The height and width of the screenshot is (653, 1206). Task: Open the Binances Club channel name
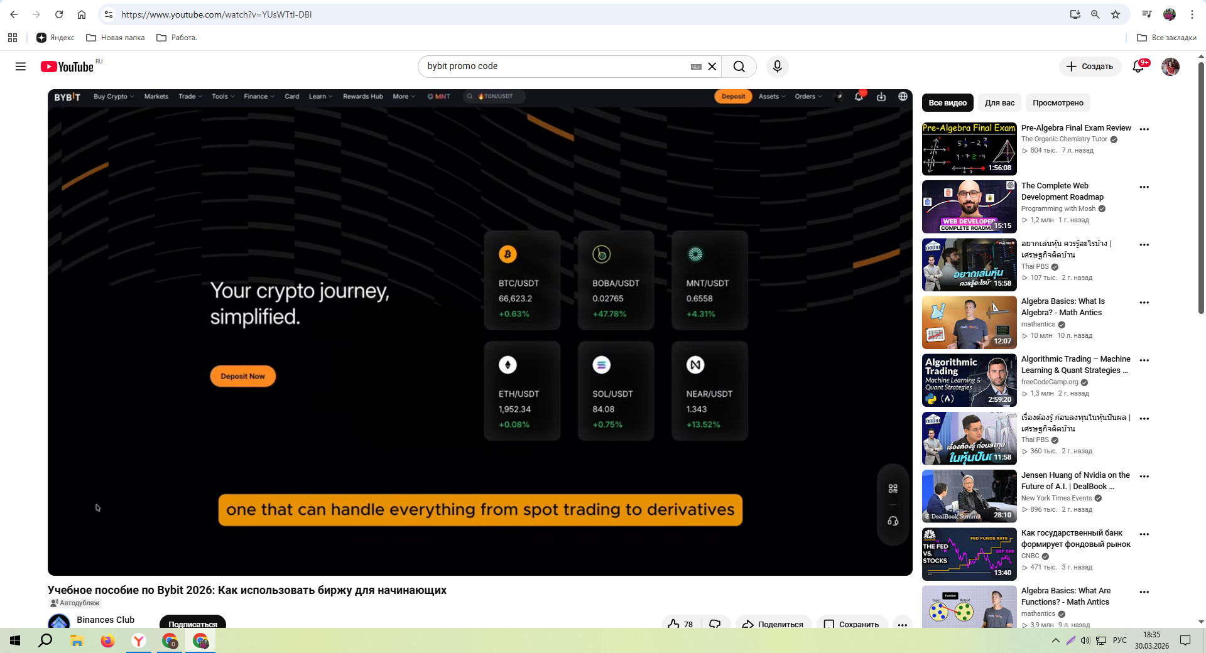[x=106, y=620]
